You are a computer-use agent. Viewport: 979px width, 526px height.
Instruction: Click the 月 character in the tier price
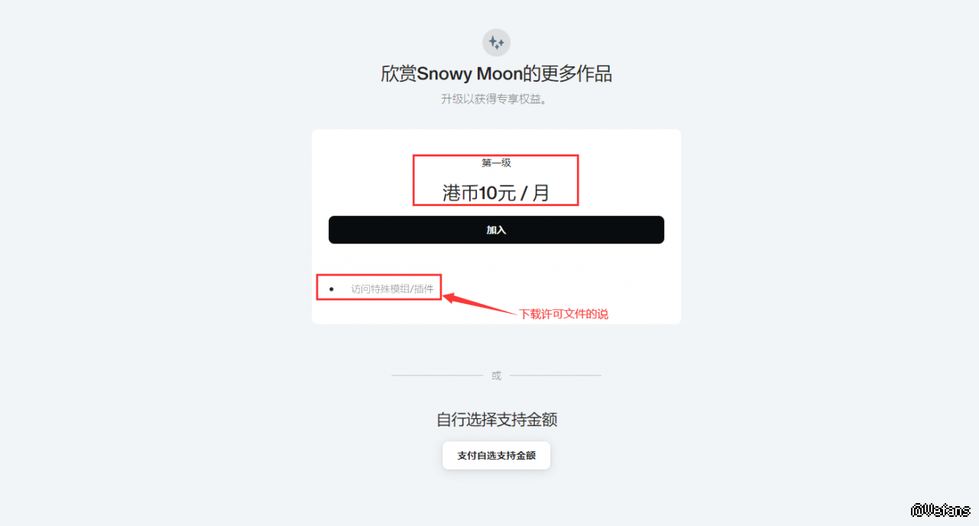(x=541, y=193)
